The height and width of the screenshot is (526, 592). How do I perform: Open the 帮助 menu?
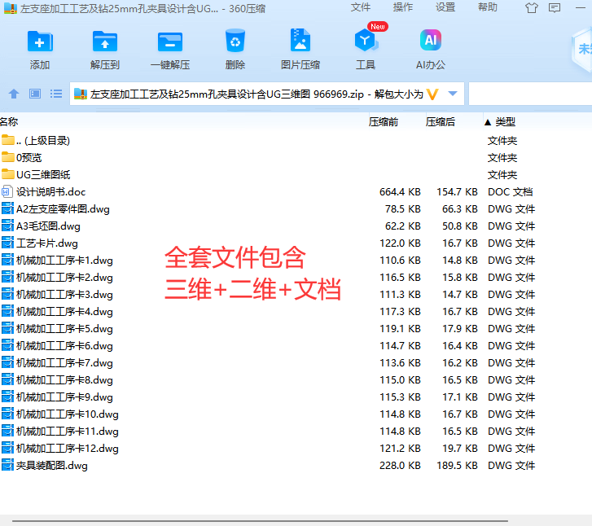click(x=488, y=7)
